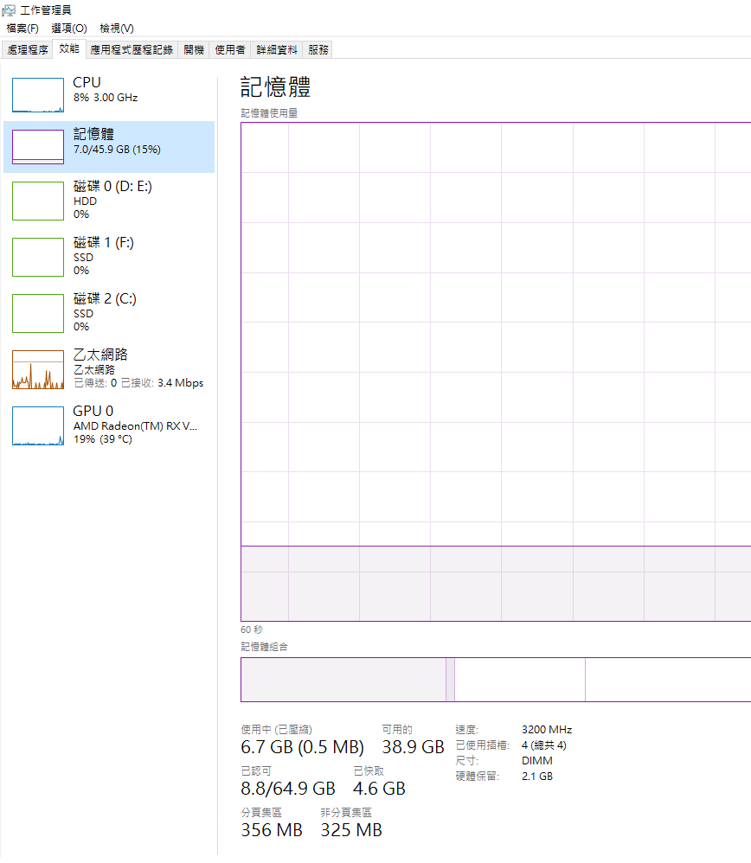Image resolution: width=751 pixels, height=863 pixels.
Task: Open the 開機 startup tab
Action: tap(194, 49)
